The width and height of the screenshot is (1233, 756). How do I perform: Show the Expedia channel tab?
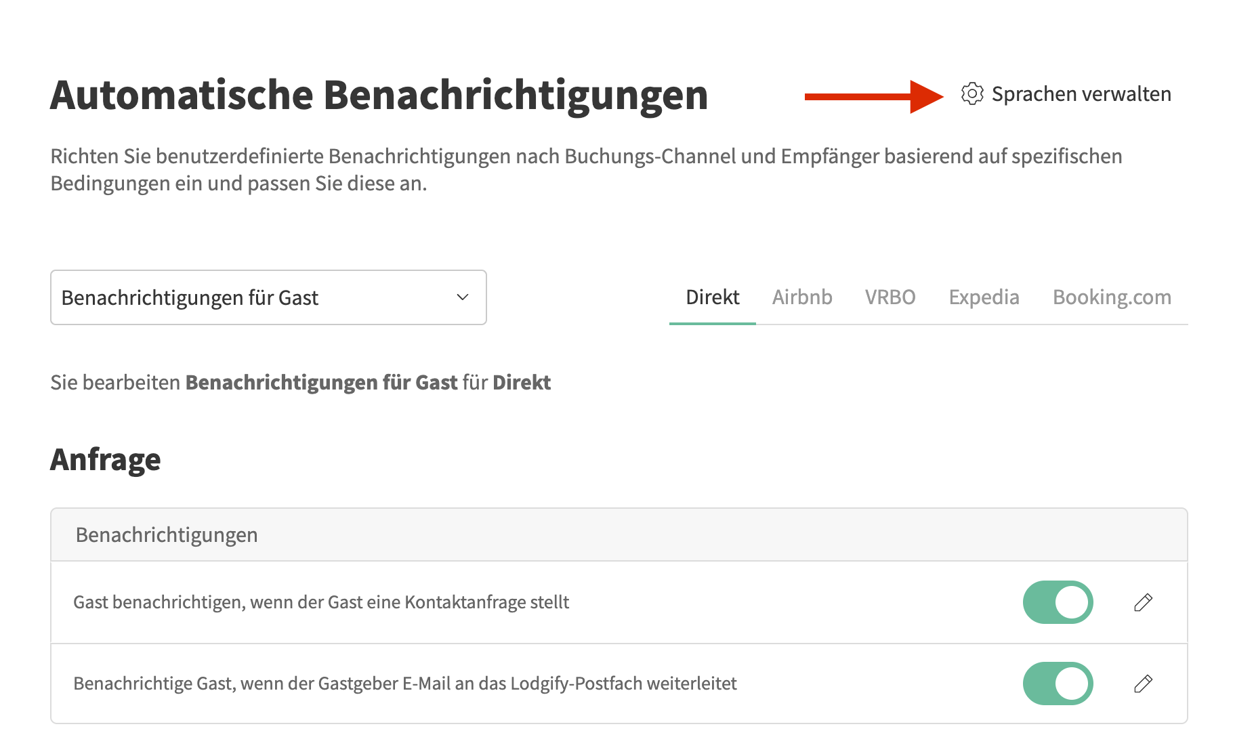984,297
